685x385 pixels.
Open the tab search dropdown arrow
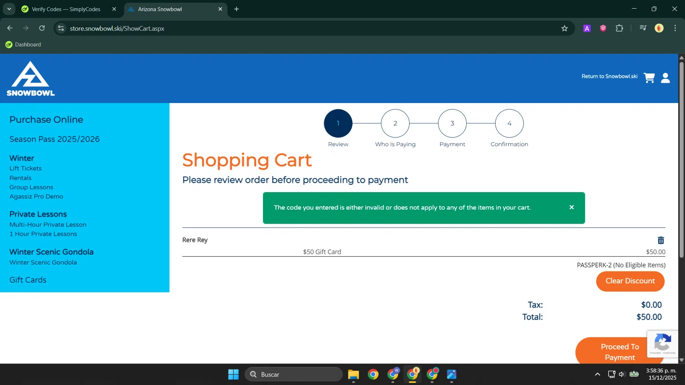[x=9, y=9]
